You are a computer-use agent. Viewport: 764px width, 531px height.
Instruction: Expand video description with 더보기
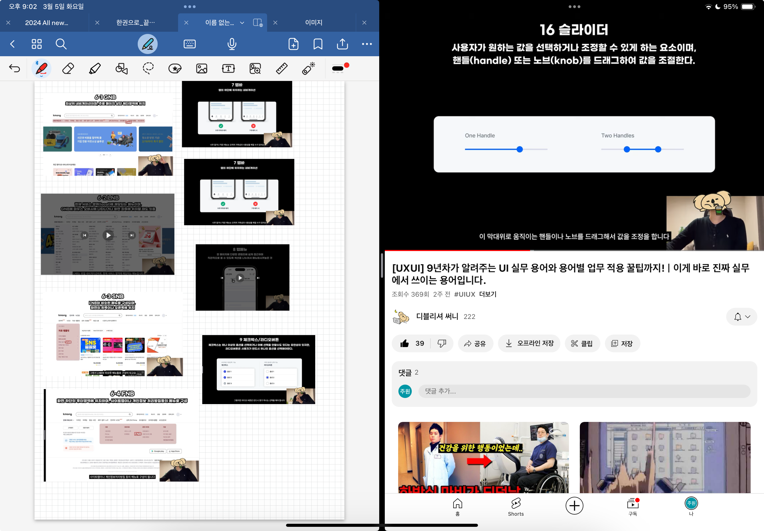pyautogui.click(x=487, y=294)
